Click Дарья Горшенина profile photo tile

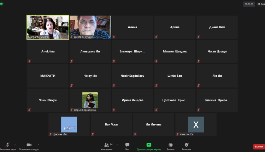[90, 100]
